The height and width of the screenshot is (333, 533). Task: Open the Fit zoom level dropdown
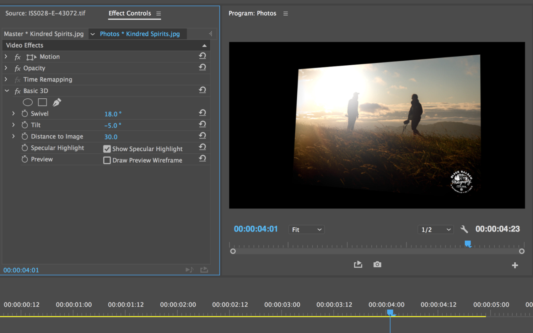[306, 230]
